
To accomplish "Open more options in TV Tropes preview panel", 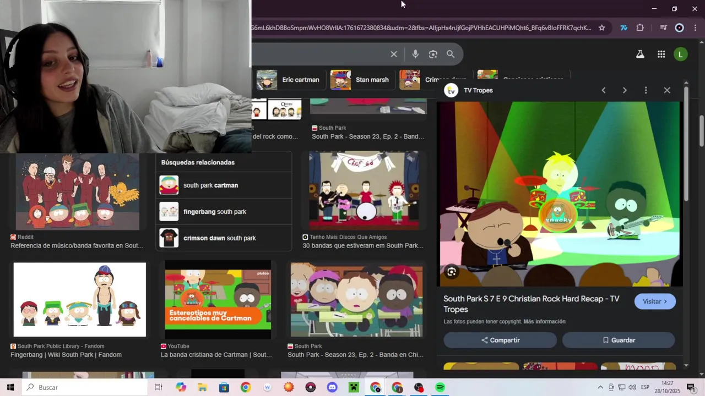I will [646, 90].
